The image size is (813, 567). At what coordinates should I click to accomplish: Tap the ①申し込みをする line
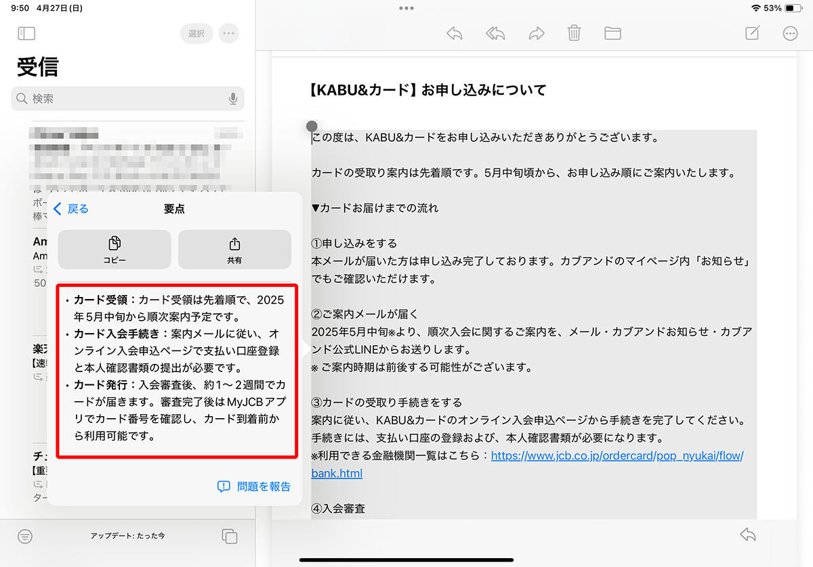tap(354, 243)
